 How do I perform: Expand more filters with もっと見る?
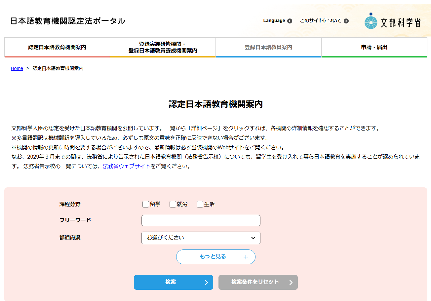[x=213, y=257]
